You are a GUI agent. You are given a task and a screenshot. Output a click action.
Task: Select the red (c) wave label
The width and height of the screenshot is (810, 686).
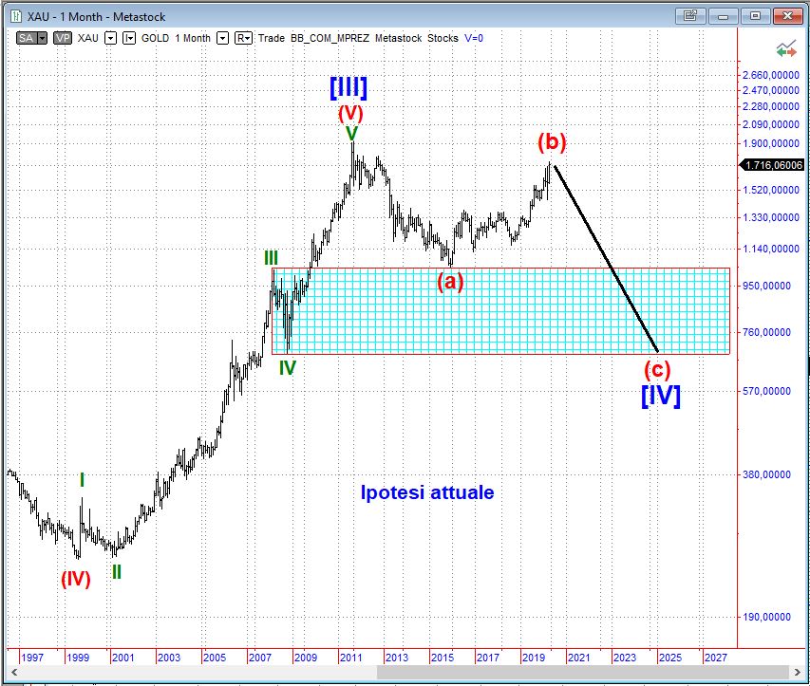[657, 370]
